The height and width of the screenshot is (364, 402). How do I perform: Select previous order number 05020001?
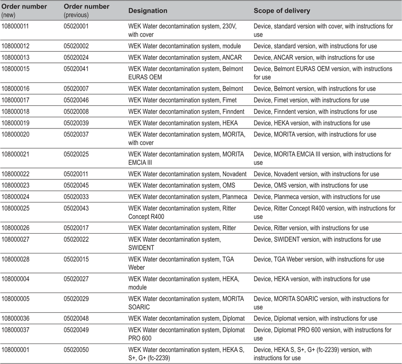[76, 26]
